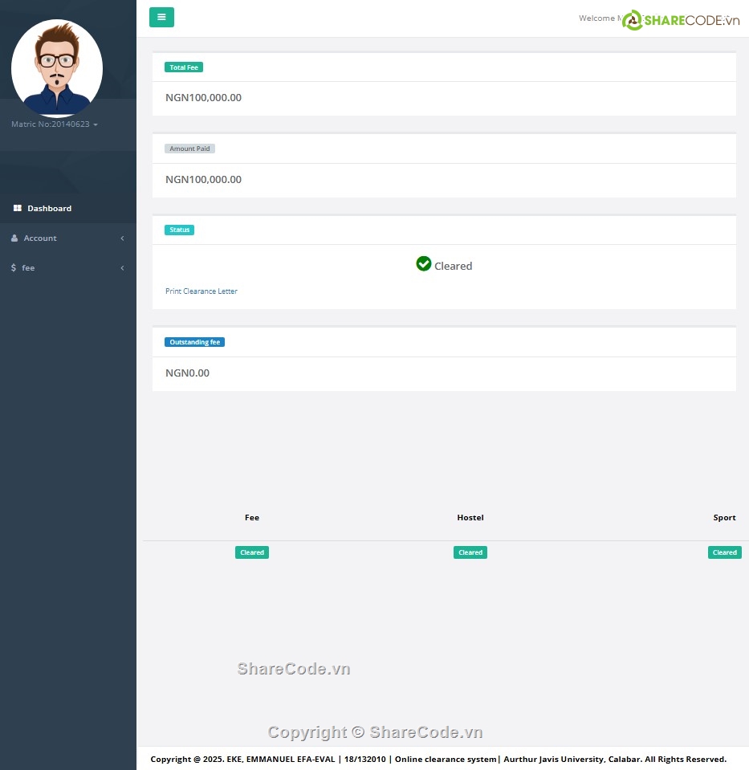Viewport: 749px width, 770px height.
Task: Click the green Cleared check icon
Action: [x=423, y=263]
